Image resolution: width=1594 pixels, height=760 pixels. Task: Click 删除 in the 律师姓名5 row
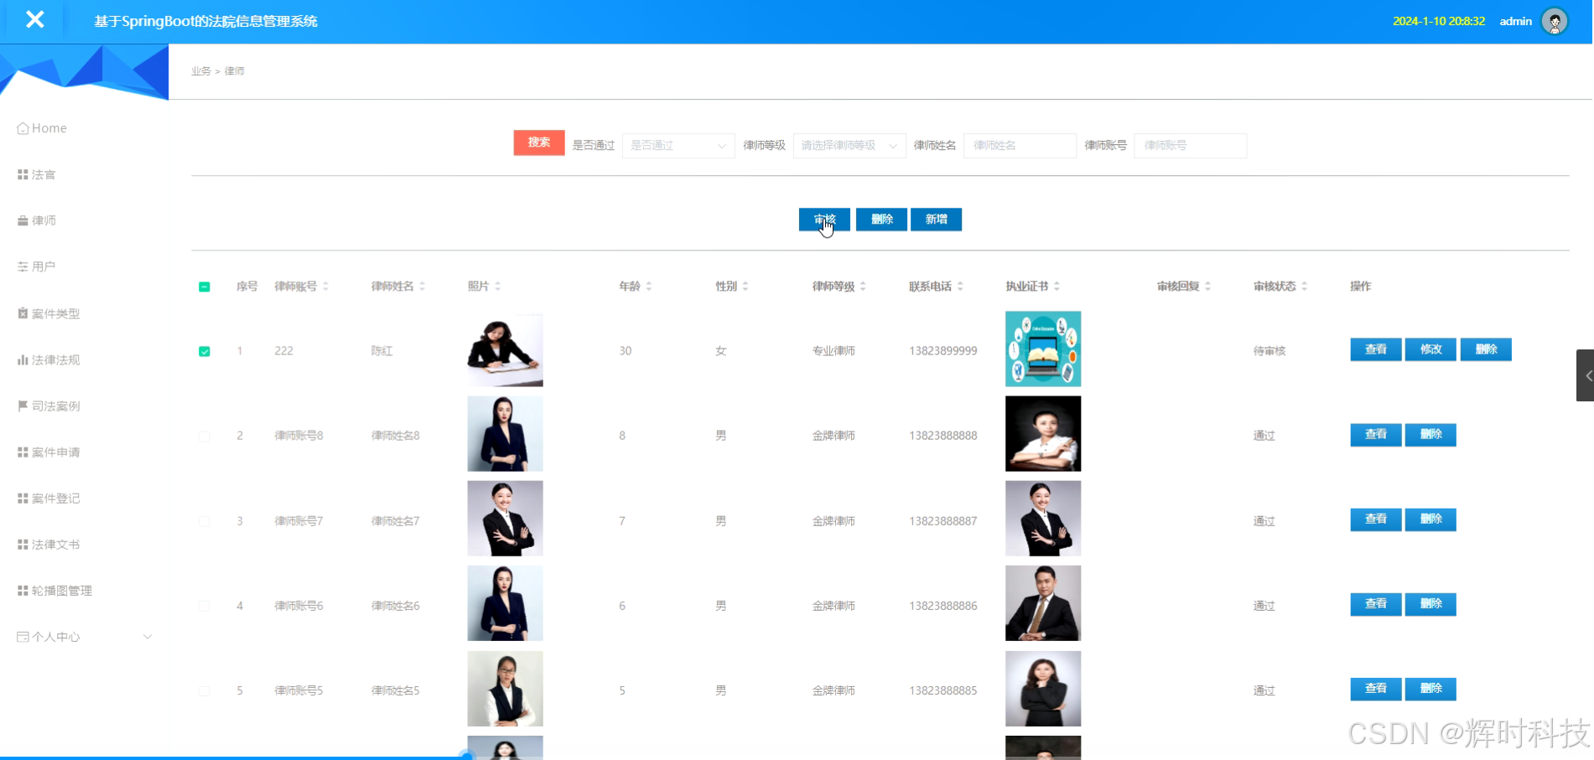(1430, 689)
